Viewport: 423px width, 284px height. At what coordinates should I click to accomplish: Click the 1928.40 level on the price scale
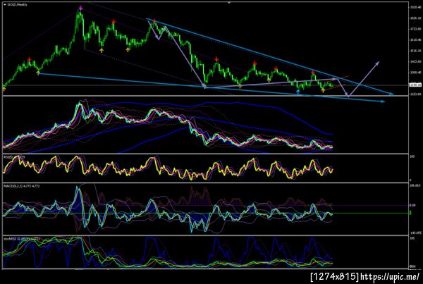coord(415,7)
